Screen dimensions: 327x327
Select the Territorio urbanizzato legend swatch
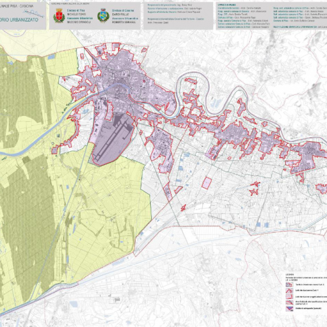pos(289,285)
